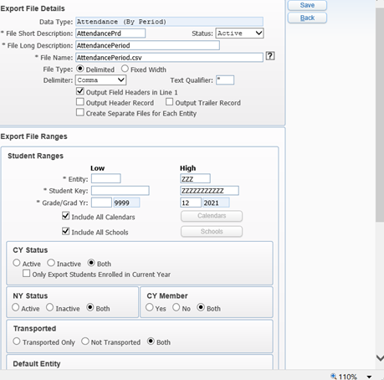
Task: Enable Create Separate Files for Each Entity
Action: coord(80,112)
